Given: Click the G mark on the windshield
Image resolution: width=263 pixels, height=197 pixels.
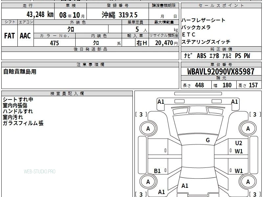Looking at the screenshot, I should [208, 140].
